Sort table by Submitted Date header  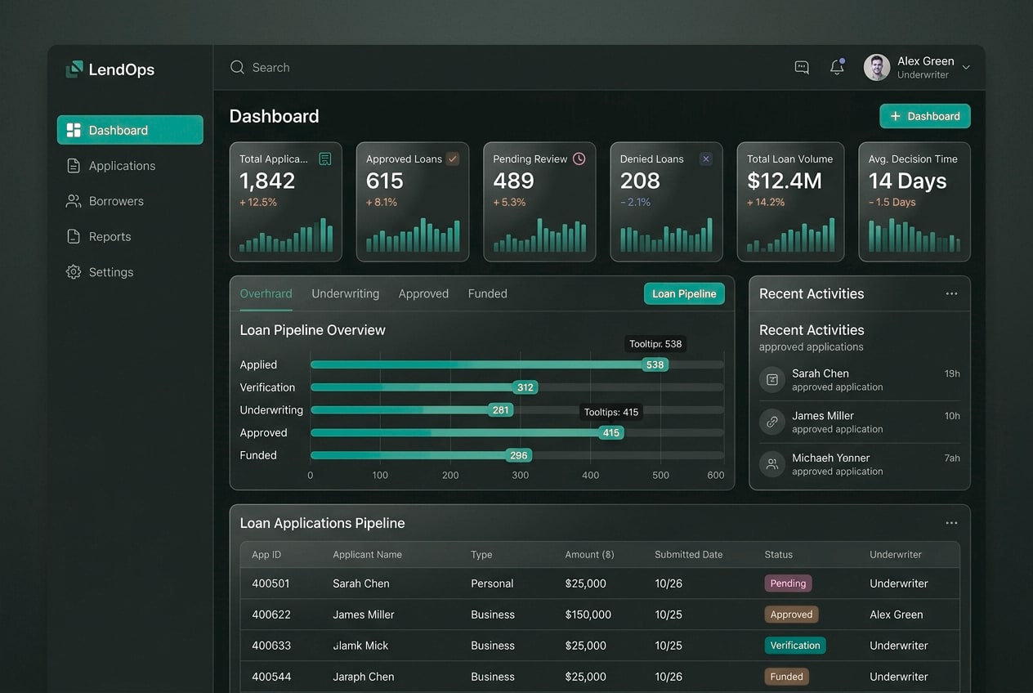[689, 554]
